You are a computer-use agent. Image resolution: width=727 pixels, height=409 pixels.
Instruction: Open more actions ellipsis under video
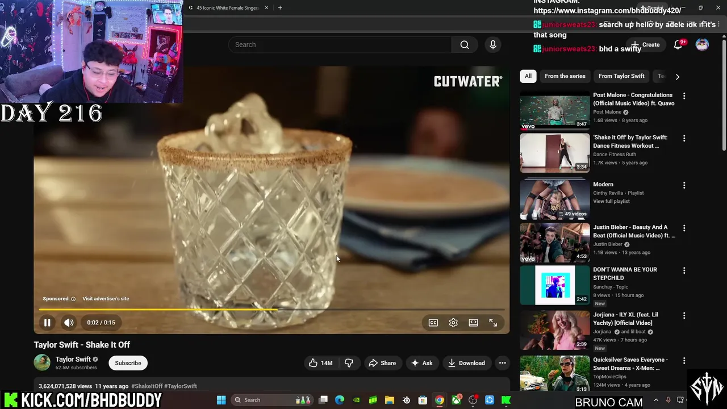click(x=502, y=363)
